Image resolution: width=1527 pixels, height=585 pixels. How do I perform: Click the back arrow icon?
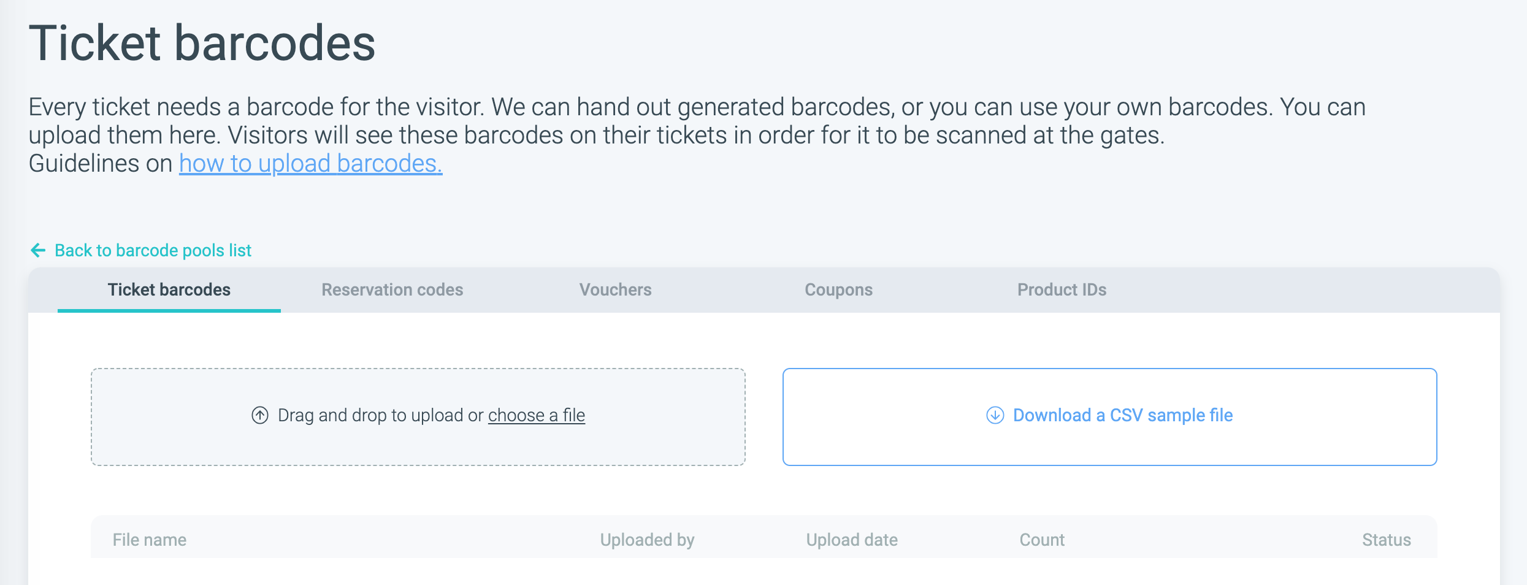(x=38, y=250)
